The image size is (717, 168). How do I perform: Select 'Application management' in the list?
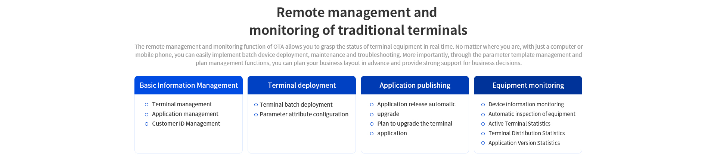(x=185, y=114)
